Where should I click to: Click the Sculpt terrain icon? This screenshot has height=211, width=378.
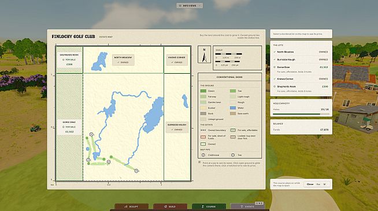[125, 206]
